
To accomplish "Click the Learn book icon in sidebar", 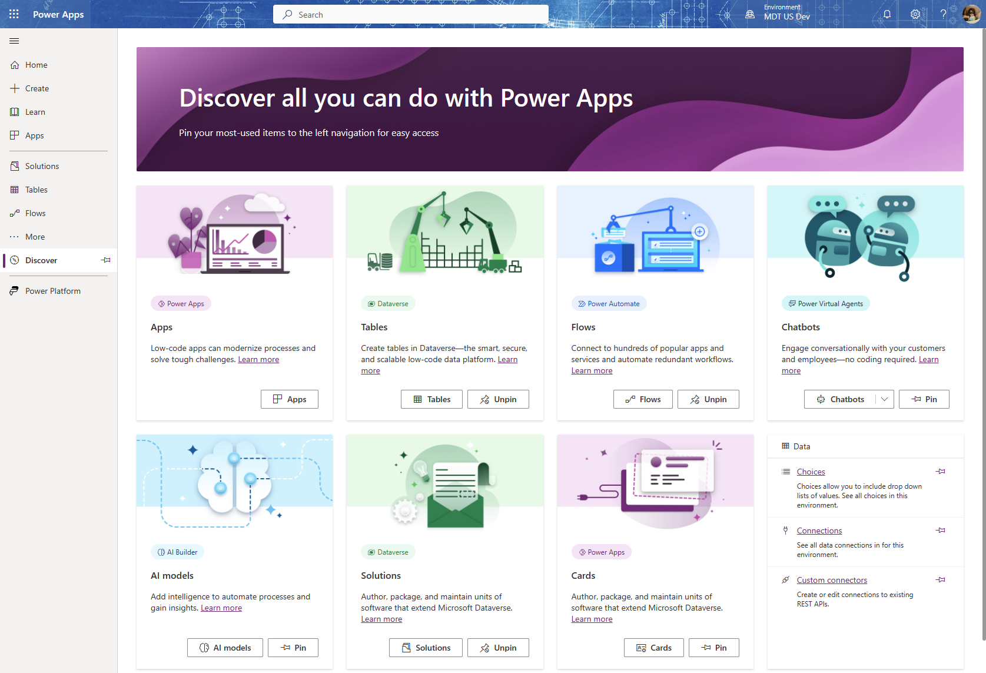I will click(x=15, y=112).
